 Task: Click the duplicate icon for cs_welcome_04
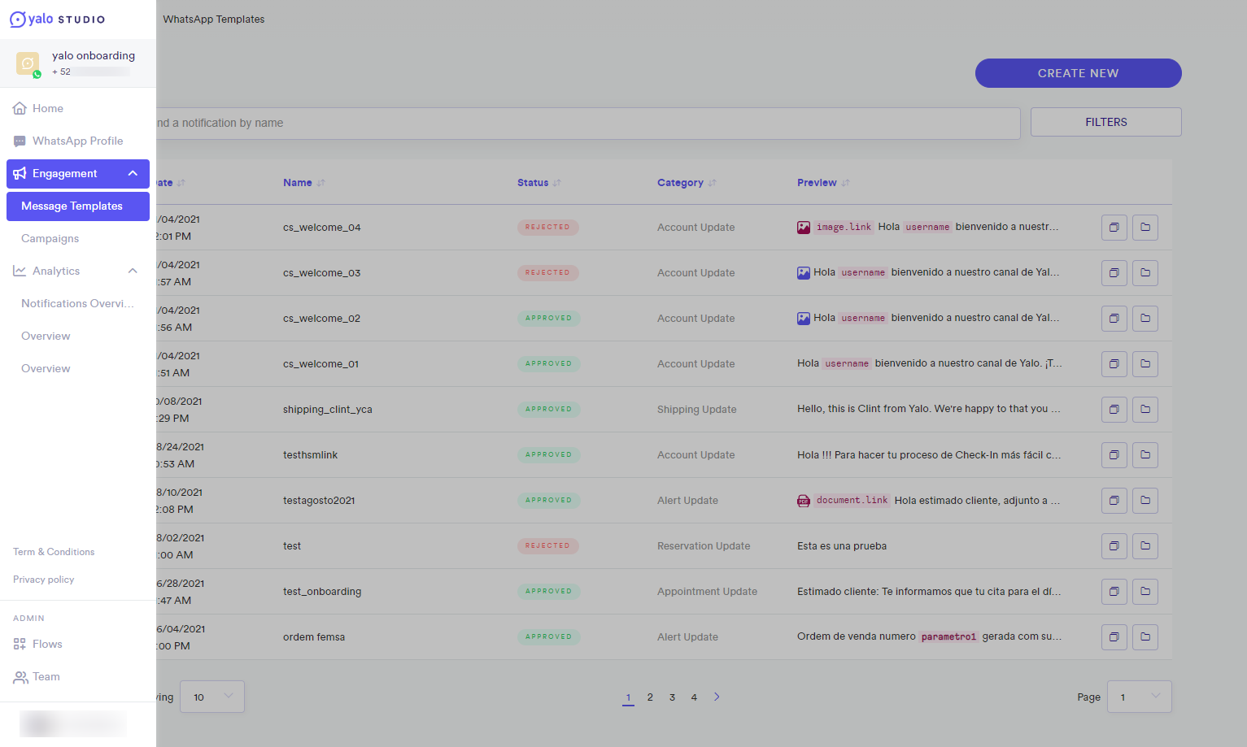pyautogui.click(x=1114, y=228)
